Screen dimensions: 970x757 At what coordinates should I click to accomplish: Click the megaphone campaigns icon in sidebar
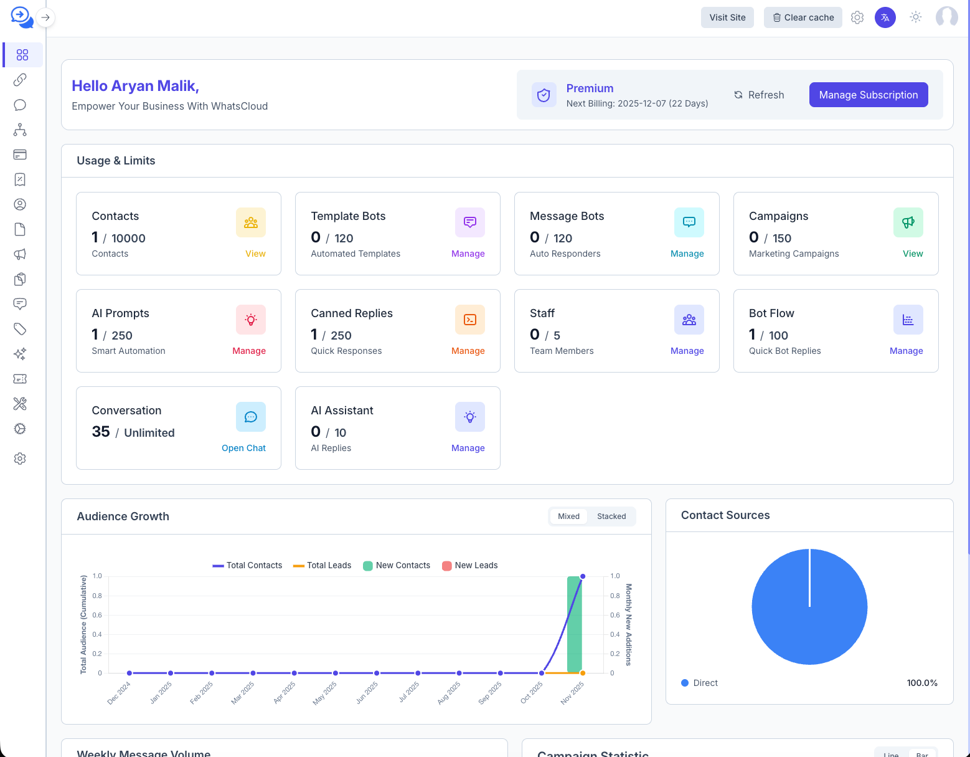[20, 254]
